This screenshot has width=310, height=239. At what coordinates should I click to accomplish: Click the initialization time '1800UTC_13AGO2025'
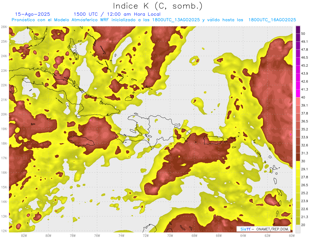coord(176,20)
